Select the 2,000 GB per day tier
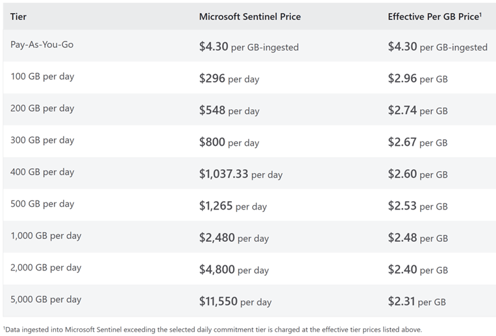This screenshot has height=336, width=496. pyautogui.click(x=46, y=267)
